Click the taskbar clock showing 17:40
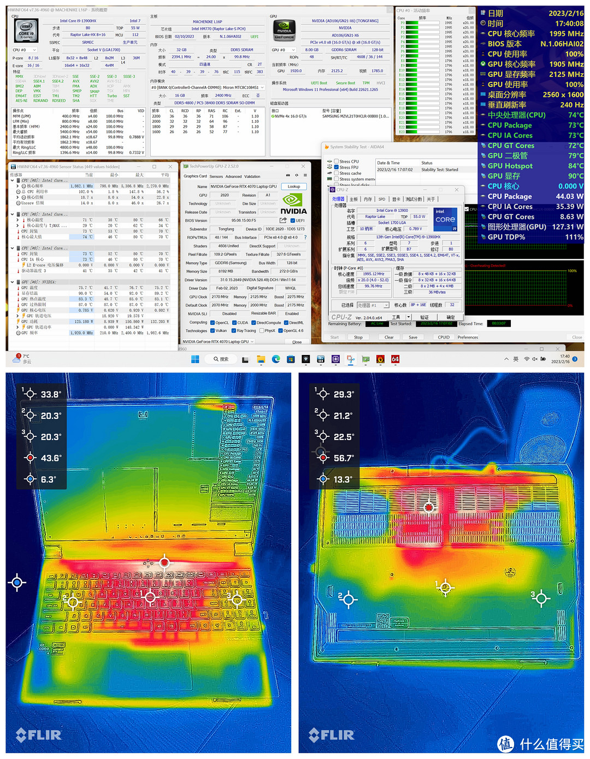590x759 pixels. (x=560, y=359)
